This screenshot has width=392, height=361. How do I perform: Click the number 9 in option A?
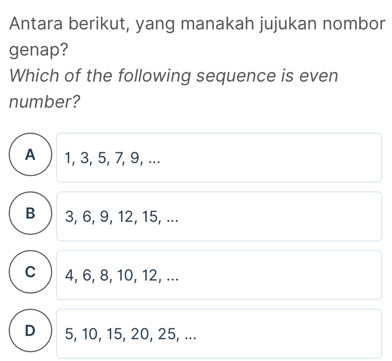click(134, 158)
